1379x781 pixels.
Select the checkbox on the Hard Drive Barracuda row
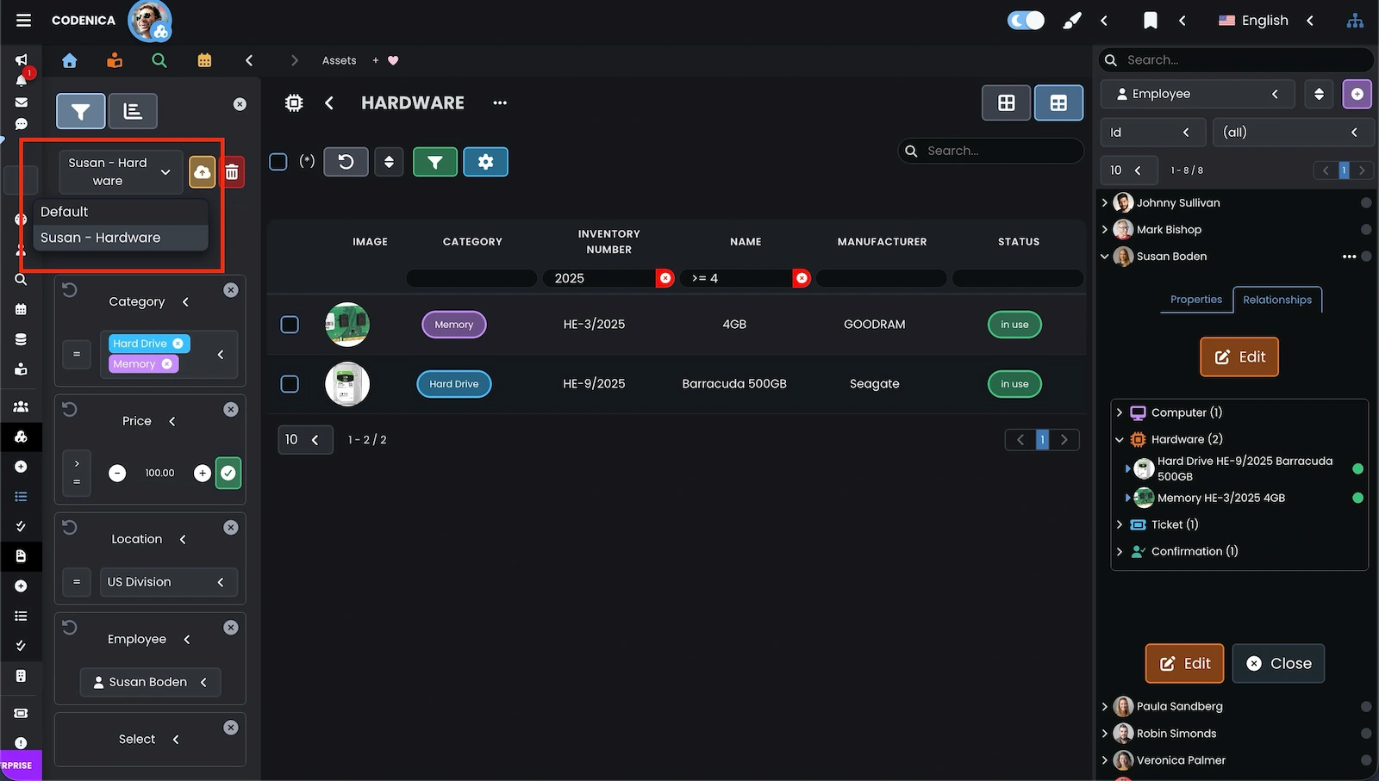pyautogui.click(x=289, y=384)
